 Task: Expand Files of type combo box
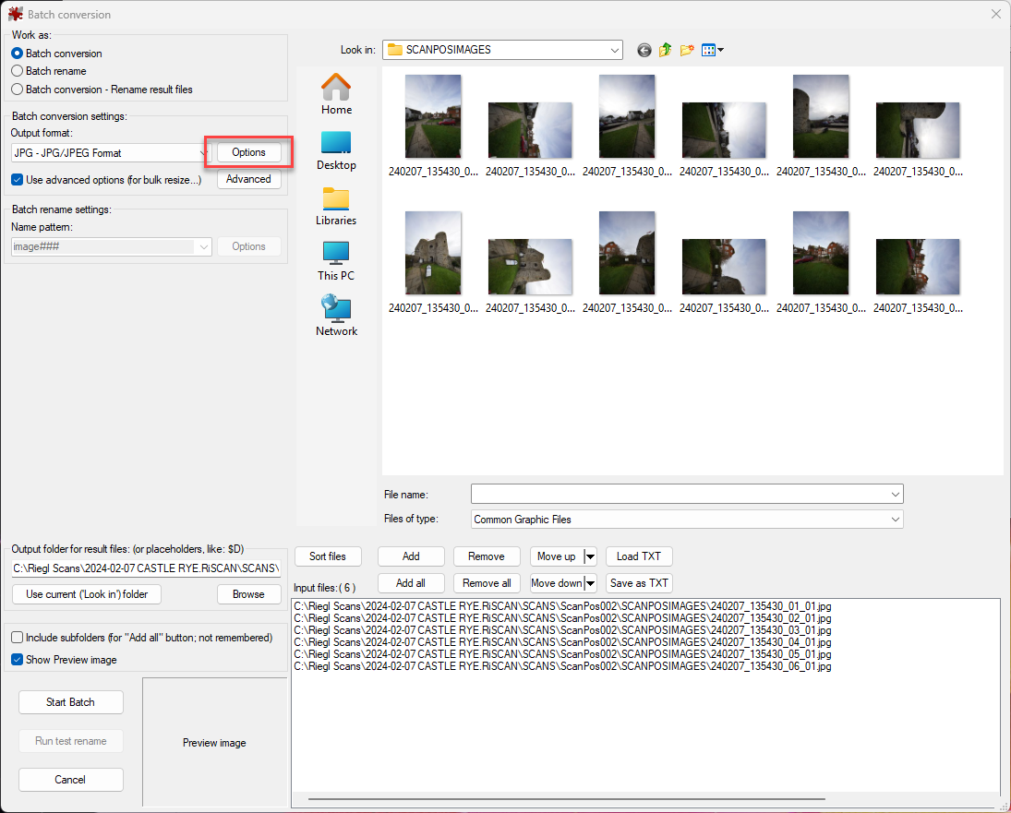(x=895, y=520)
